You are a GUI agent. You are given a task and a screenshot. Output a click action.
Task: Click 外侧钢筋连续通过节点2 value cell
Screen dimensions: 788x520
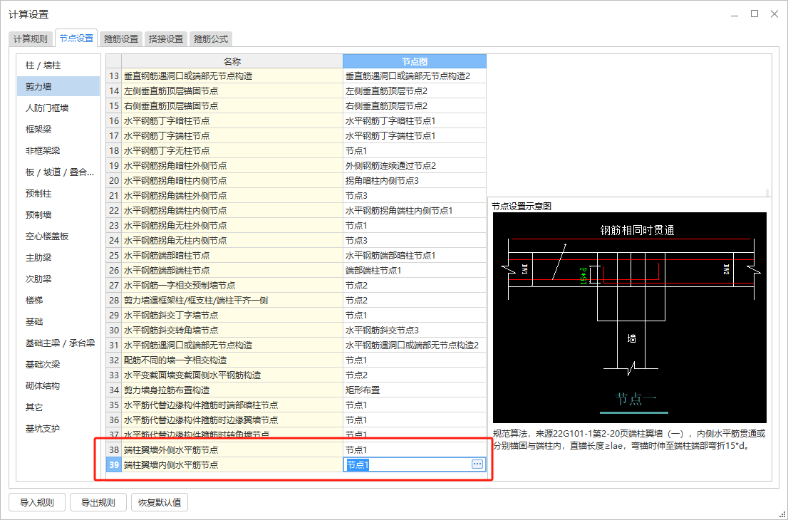[415, 166]
